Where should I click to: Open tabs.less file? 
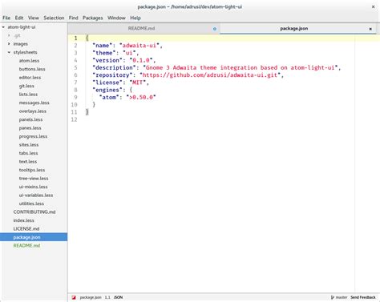pos(28,153)
